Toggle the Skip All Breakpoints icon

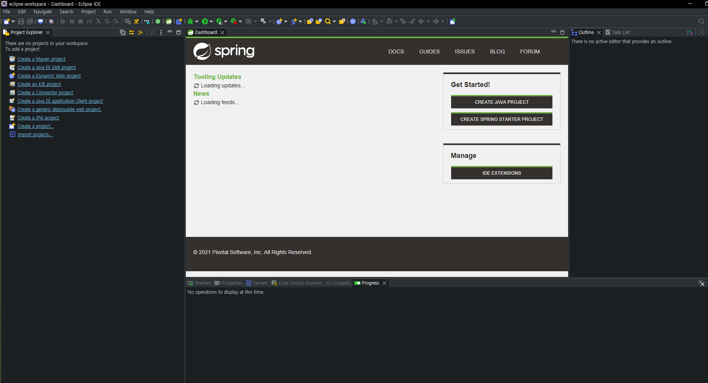[51, 21]
